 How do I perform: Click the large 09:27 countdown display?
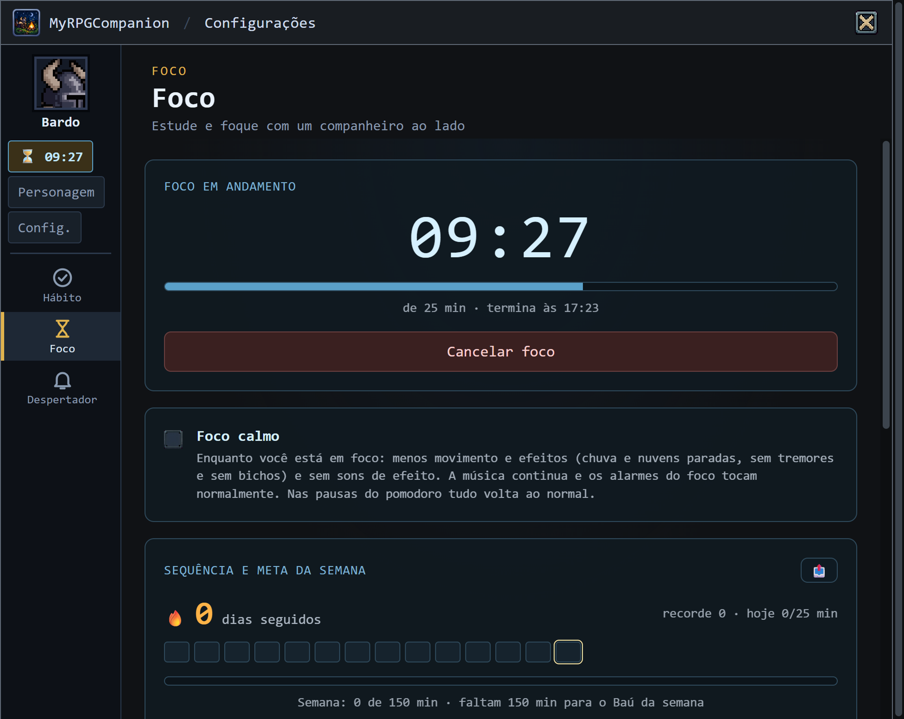(500, 238)
